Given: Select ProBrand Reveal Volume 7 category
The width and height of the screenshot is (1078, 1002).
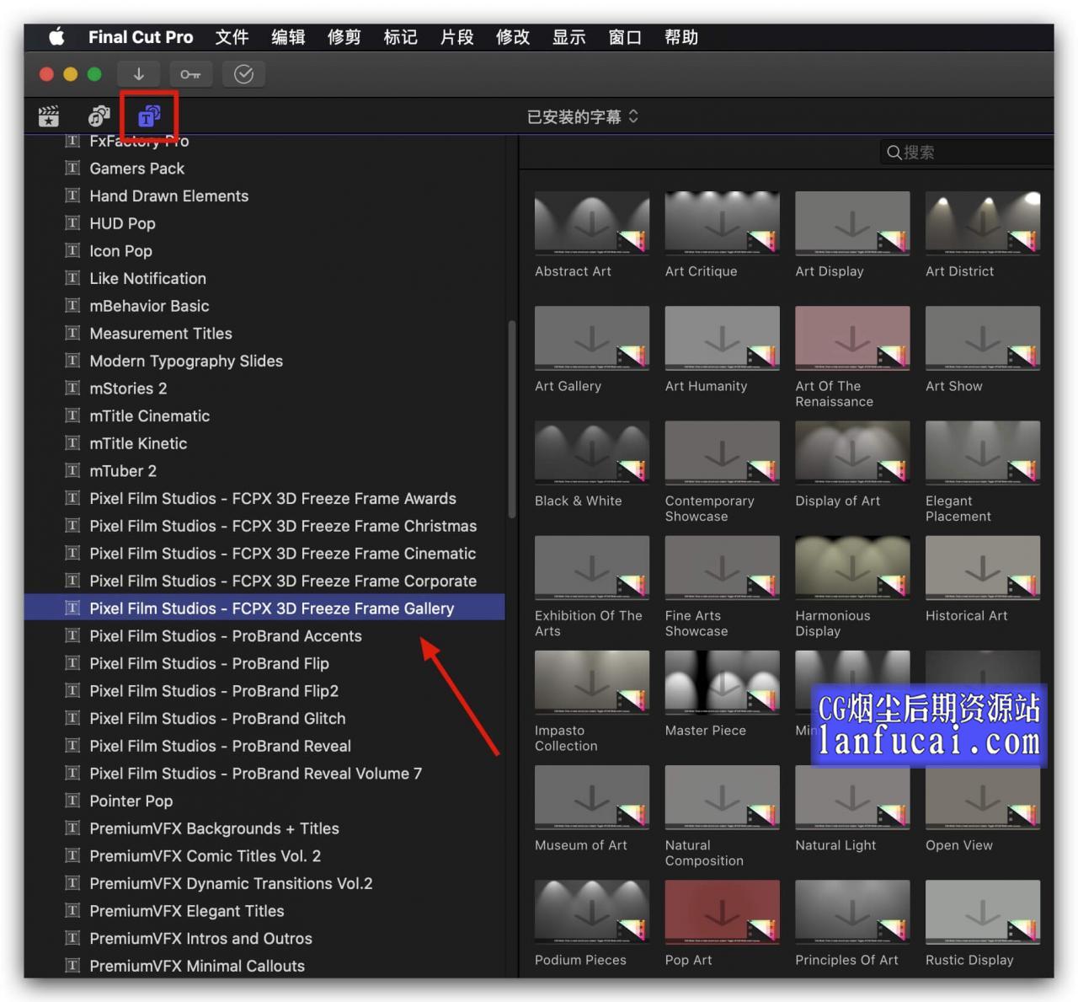Looking at the screenshot, I should tap(264, 773).
